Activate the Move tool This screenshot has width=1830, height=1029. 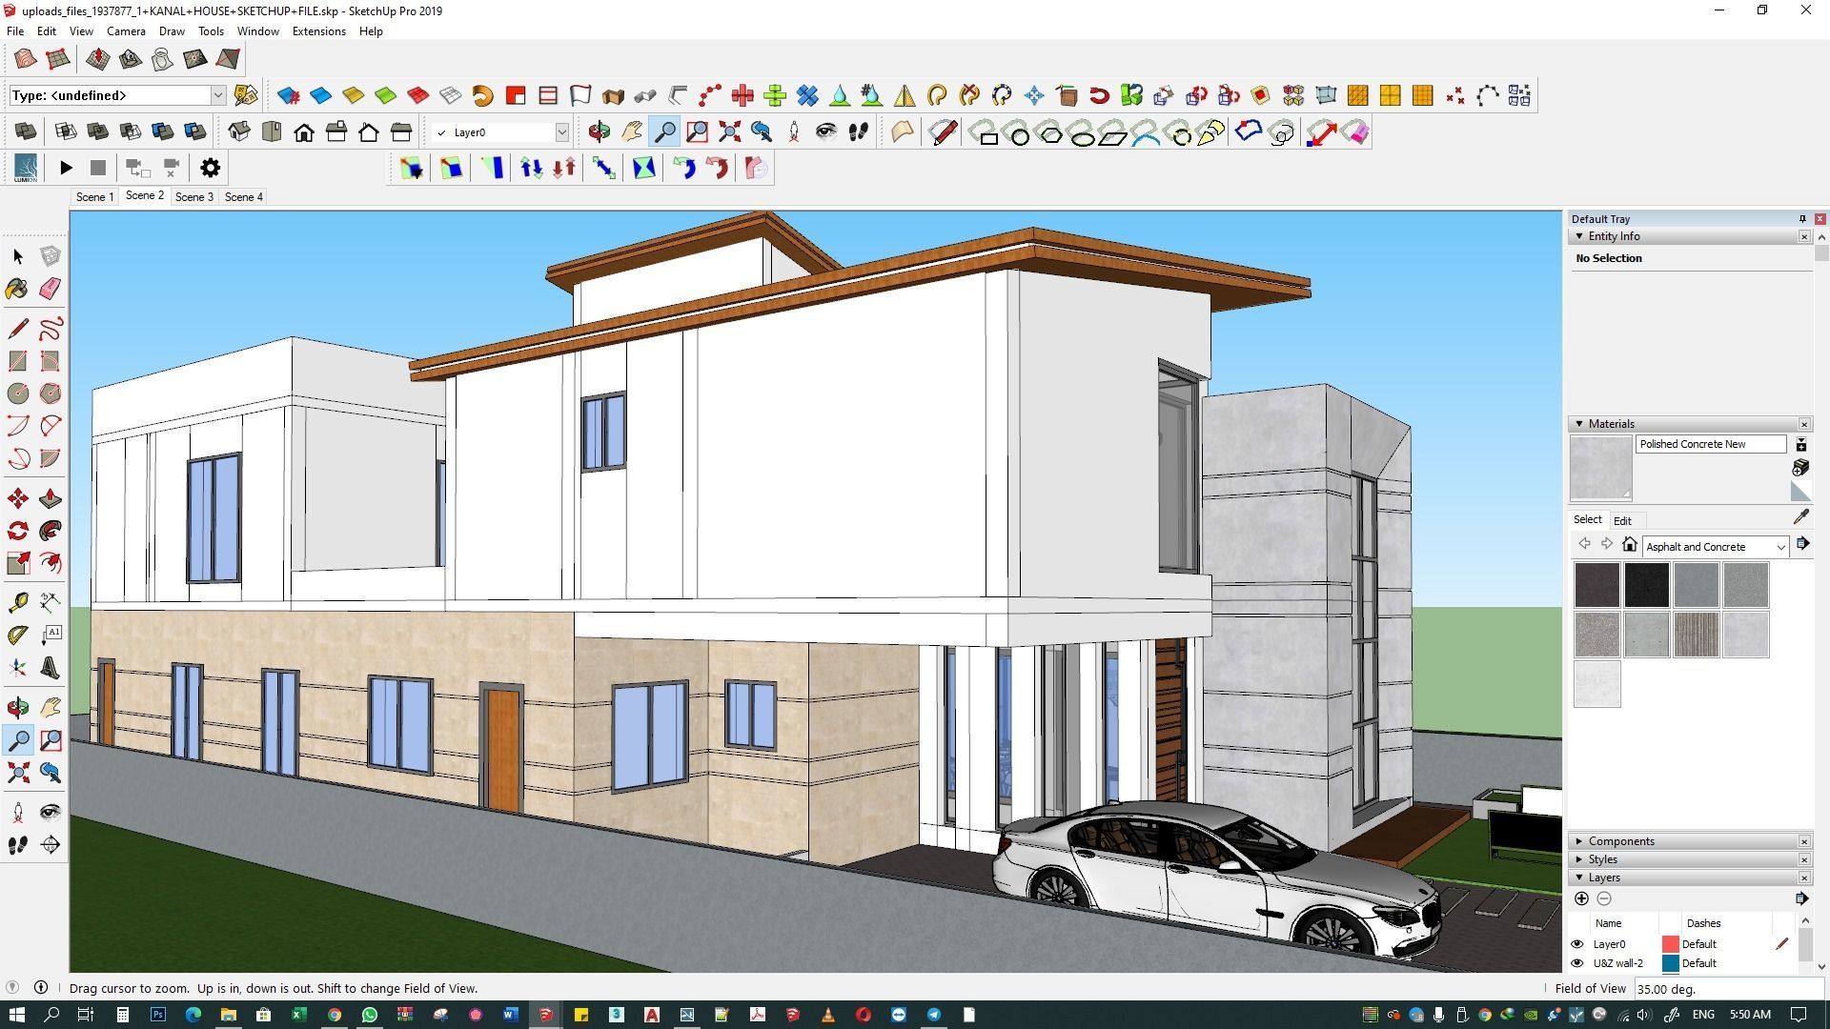tap(18, 498)
